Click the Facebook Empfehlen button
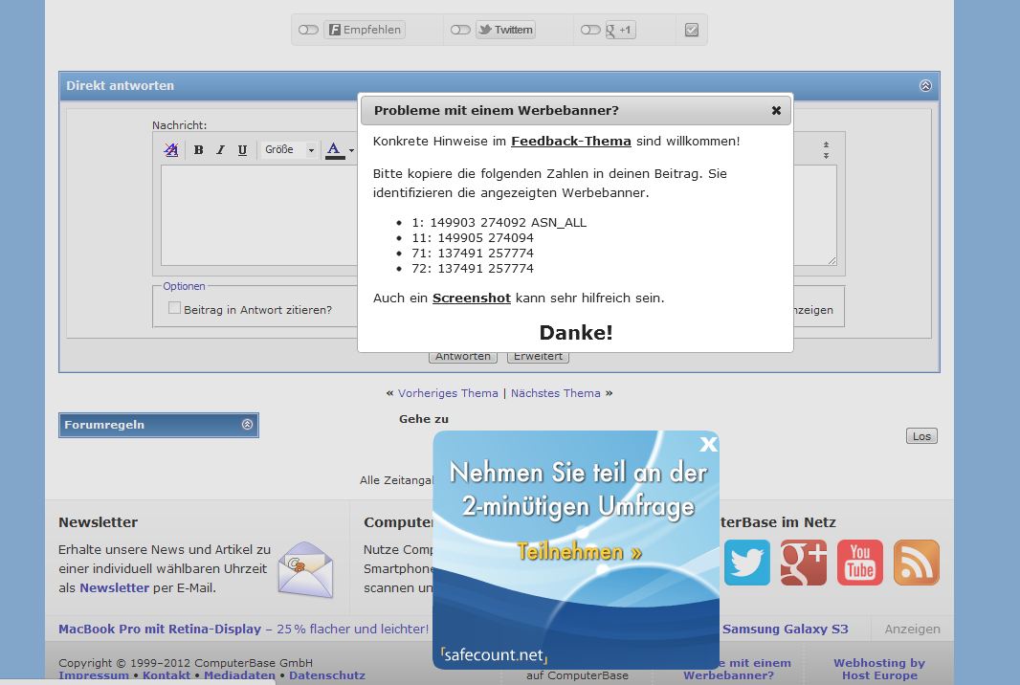 [x=365, y=30]
